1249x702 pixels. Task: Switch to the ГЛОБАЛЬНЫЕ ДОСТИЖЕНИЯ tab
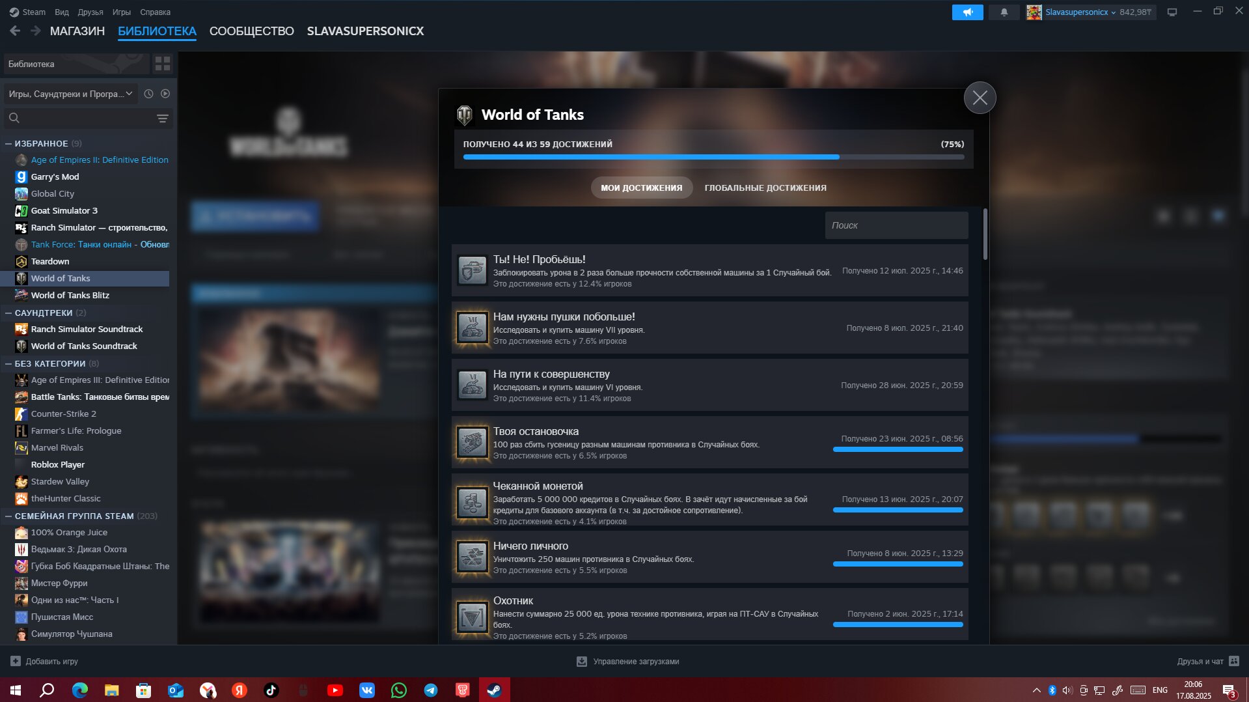coord(765,188)
